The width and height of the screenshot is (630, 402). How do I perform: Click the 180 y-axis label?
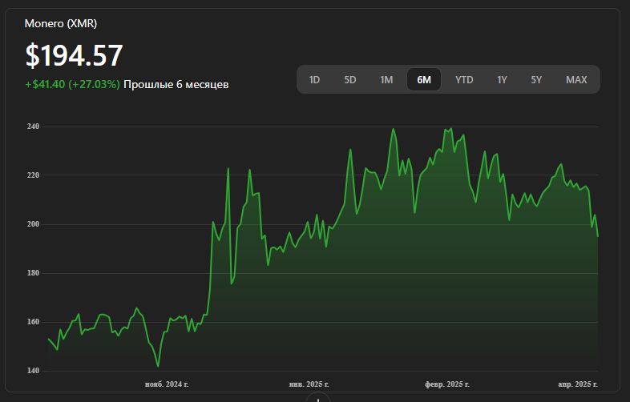34,273
